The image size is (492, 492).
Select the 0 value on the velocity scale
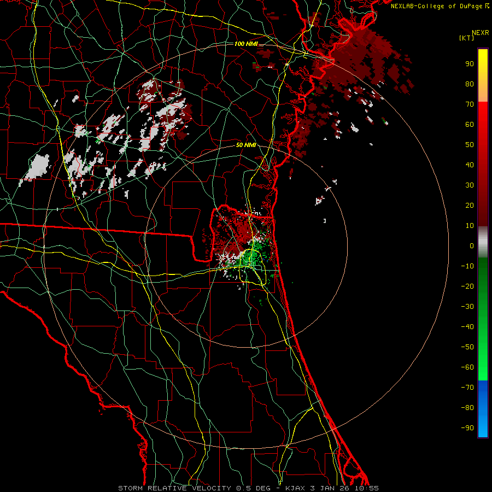click(x=472, y=246)
